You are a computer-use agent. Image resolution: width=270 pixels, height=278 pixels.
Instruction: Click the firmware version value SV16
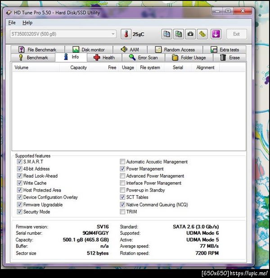pyautogui.click(x=103, y=227)
